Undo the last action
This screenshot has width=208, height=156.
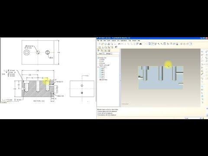click(119, 44)
